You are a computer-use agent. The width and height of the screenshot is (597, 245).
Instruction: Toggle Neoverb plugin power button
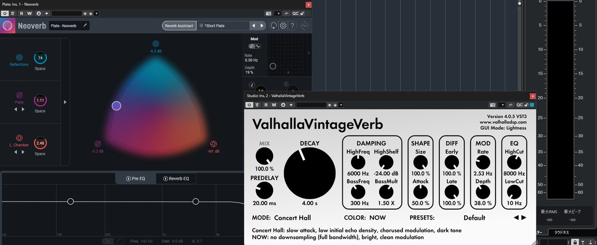click(5, 13)
